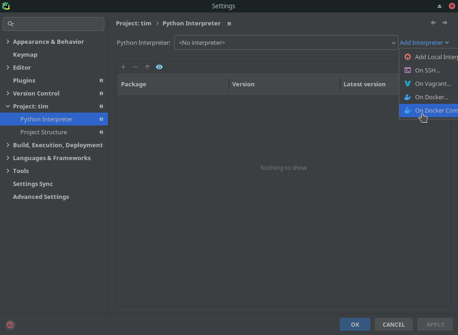This screenshot has width=458, height=335.
Task: Click the project-level badge next to Plugins
Action: 102,81
